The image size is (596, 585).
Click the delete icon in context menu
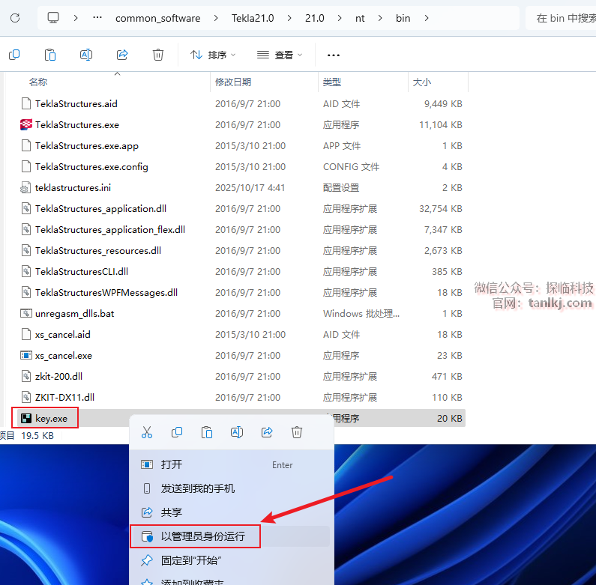tap(297, 432)
